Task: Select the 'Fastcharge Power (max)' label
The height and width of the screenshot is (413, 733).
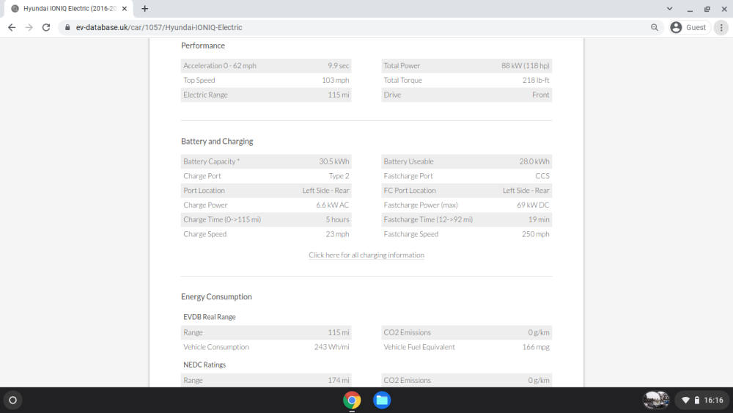Action: (421, 205)
